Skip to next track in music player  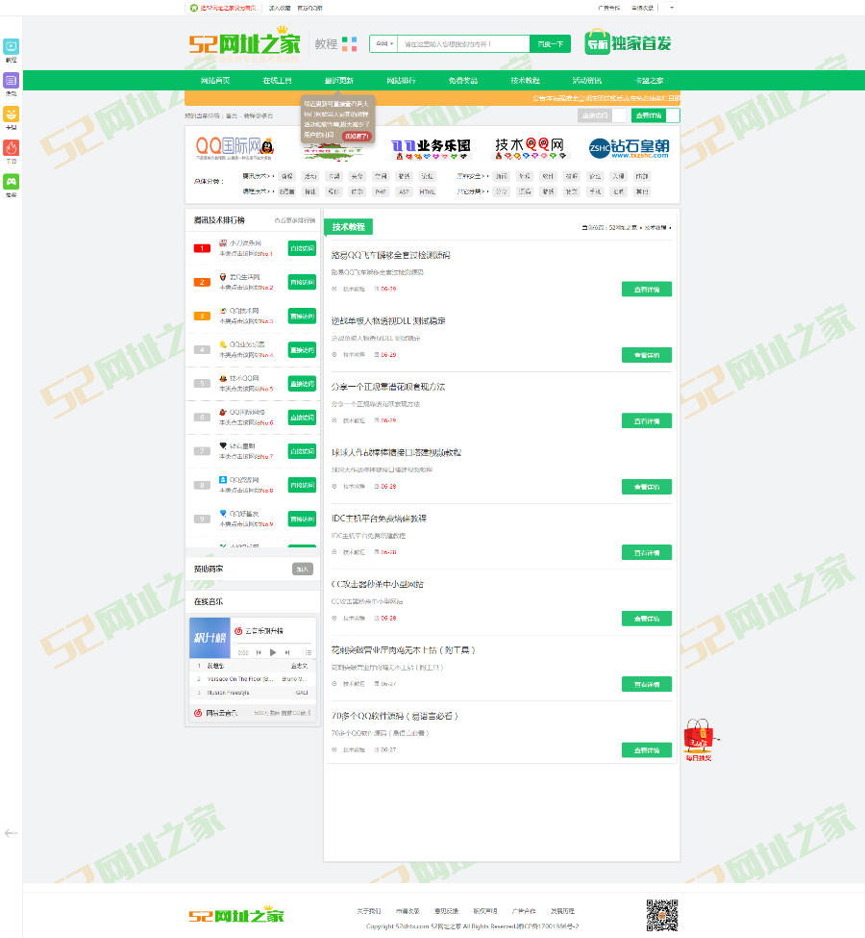287,652
